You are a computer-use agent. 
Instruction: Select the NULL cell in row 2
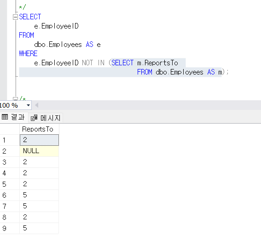[39, 151]
